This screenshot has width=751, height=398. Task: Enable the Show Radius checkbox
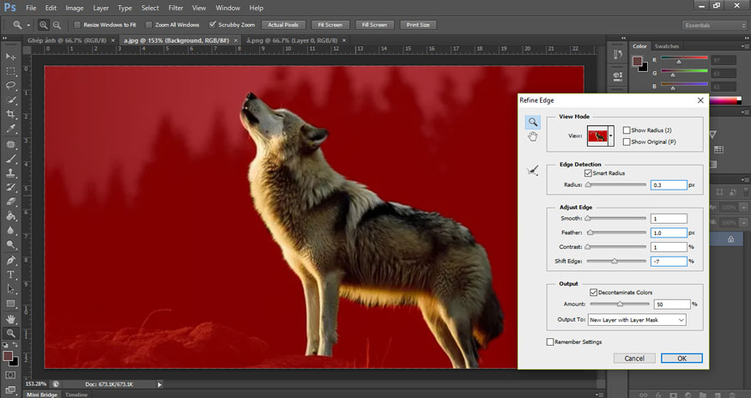point(627,130)
